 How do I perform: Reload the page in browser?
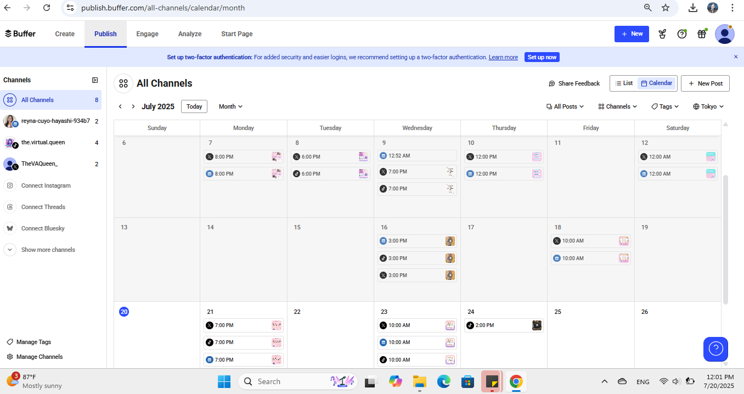(x=47, y=8)
